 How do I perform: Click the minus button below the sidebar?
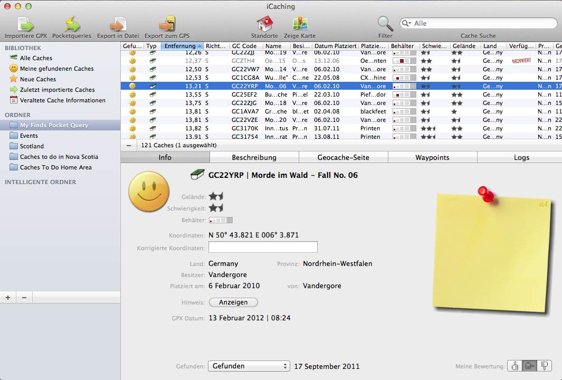[24, 298]
